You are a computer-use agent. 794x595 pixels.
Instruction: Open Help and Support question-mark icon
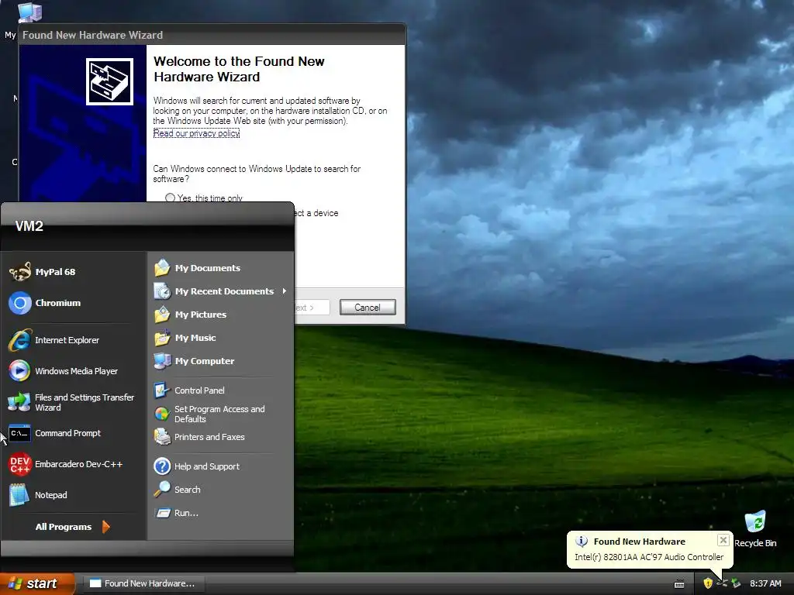[x=162, y=466]
